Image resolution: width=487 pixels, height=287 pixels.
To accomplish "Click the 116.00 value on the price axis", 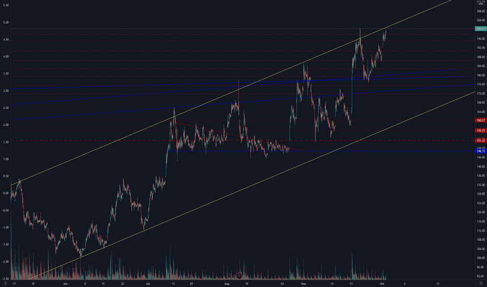I will (x=481, y=221).
